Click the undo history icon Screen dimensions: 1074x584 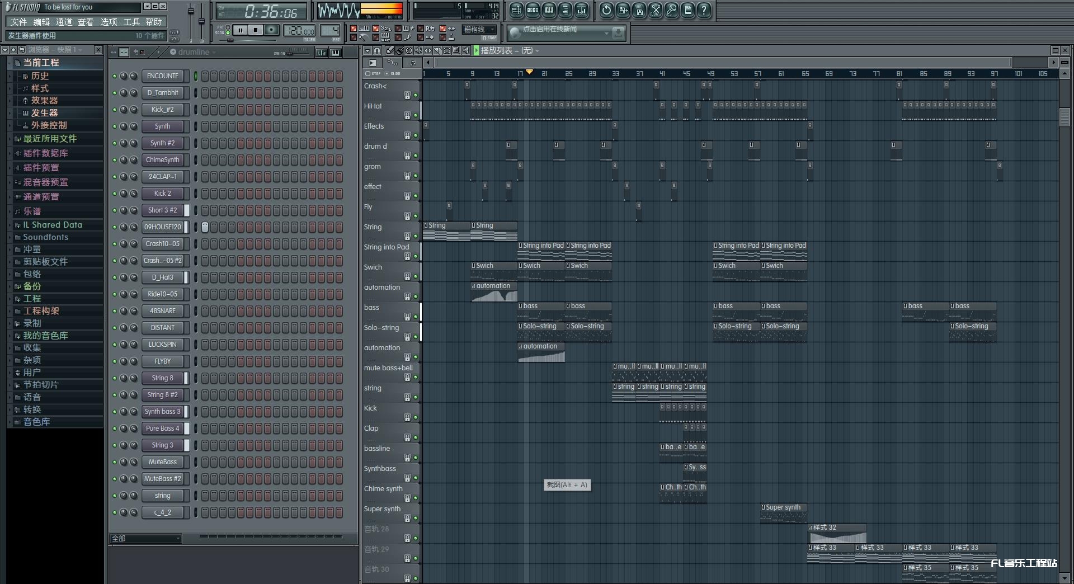pyautogui.click(x=606, y=10)
